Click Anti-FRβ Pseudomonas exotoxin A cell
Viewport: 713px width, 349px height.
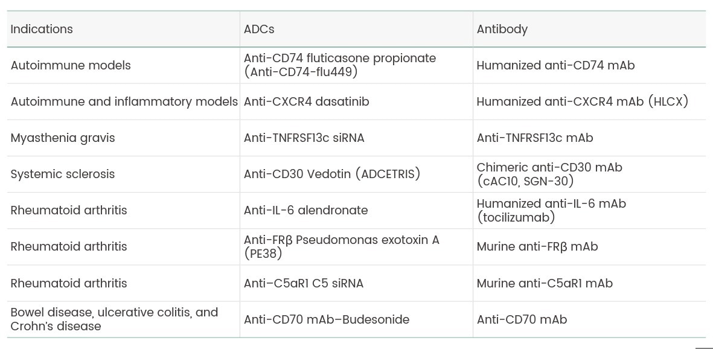click(x=341, y=246)
